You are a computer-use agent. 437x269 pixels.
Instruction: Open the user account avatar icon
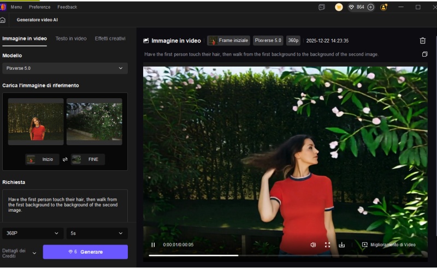point(384,7)
